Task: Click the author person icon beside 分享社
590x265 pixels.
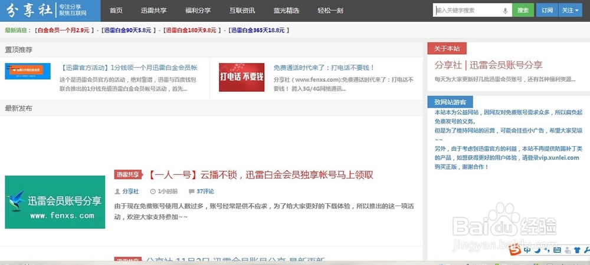Action: 117,191
